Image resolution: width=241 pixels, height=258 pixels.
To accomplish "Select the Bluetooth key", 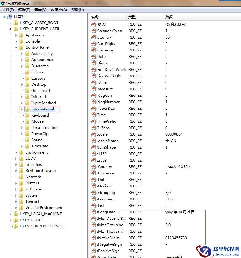I will point(40,66).
